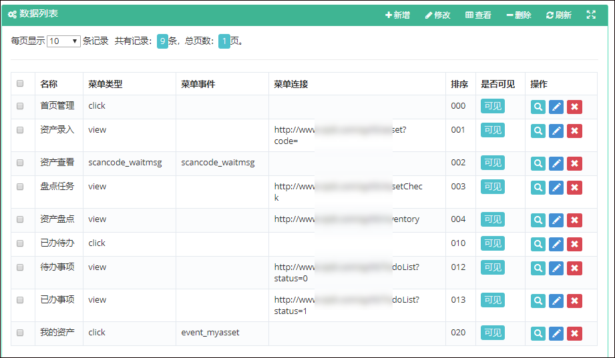Delete 我的资产 with the red X icon
615x358 pixels.
coord(575,333)
